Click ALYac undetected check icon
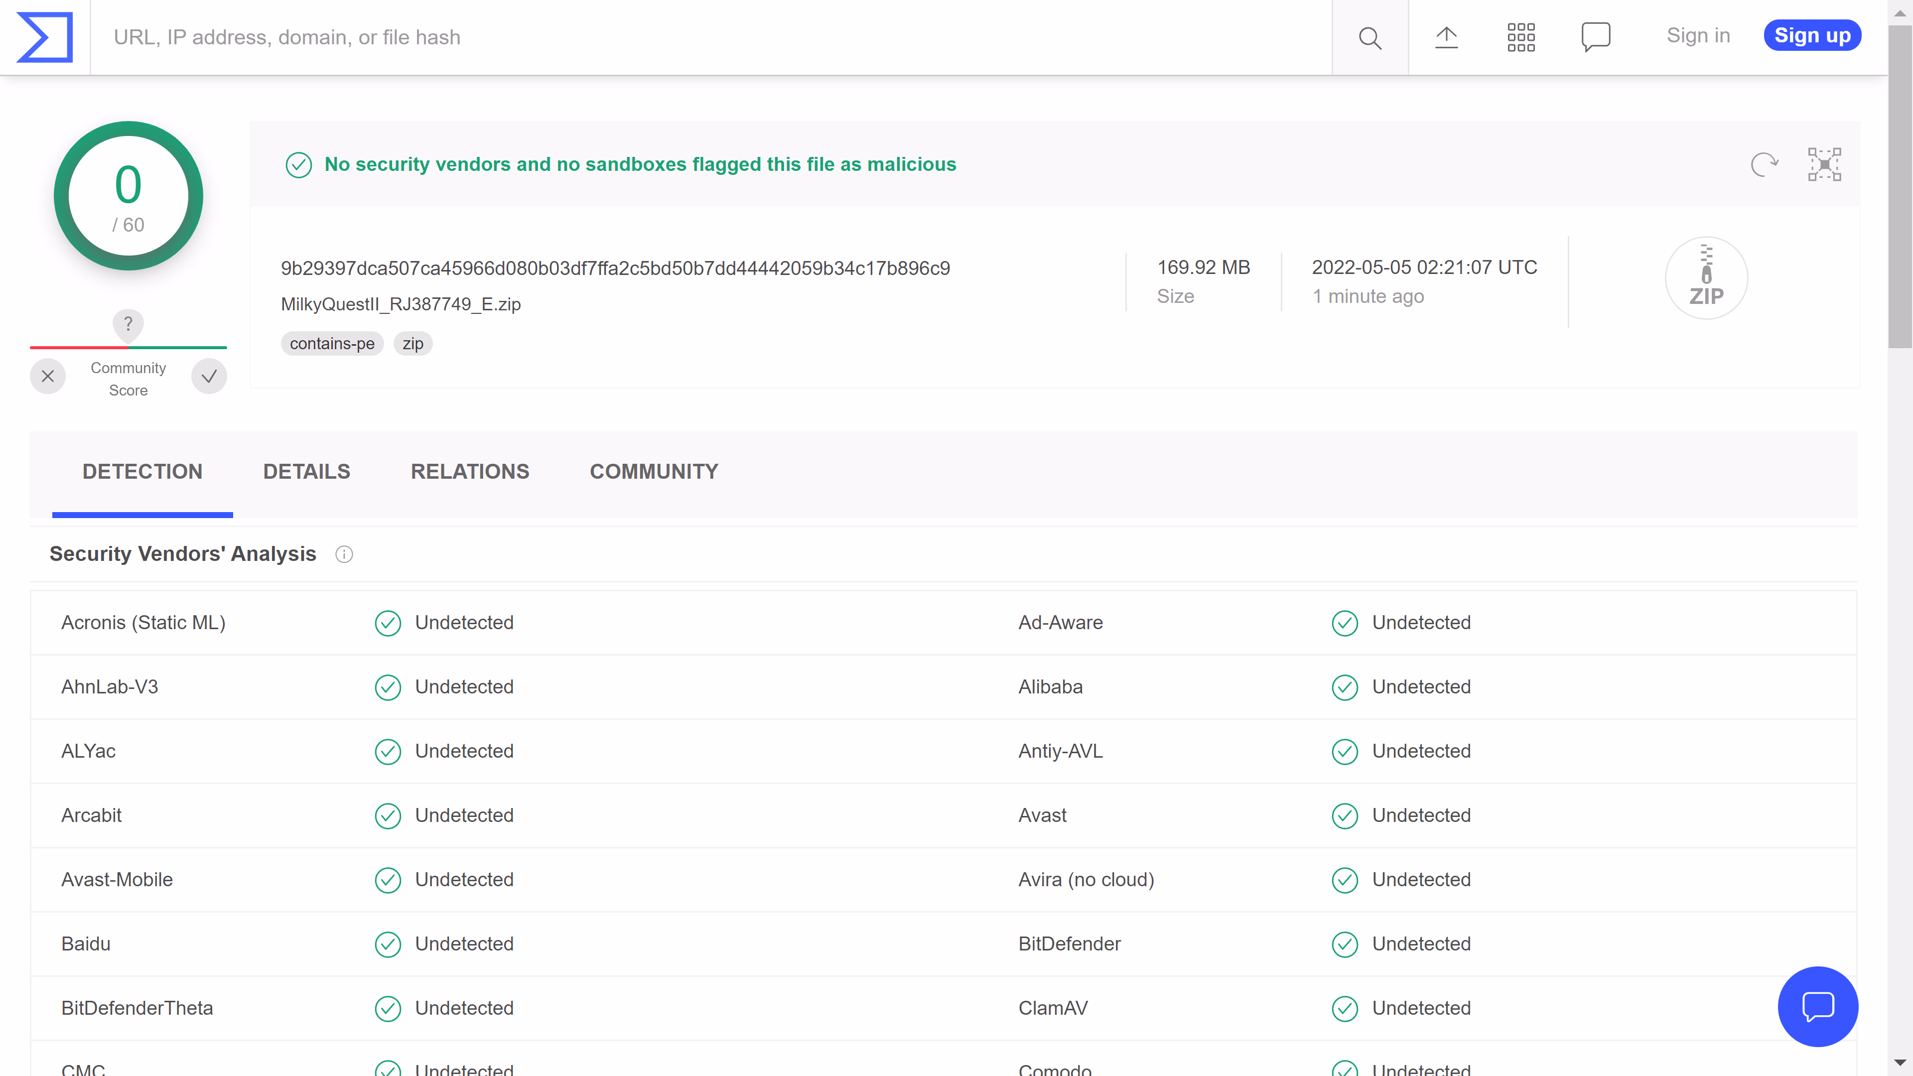The width and height of the screenshot is (1913, 1076). [388, 752]
